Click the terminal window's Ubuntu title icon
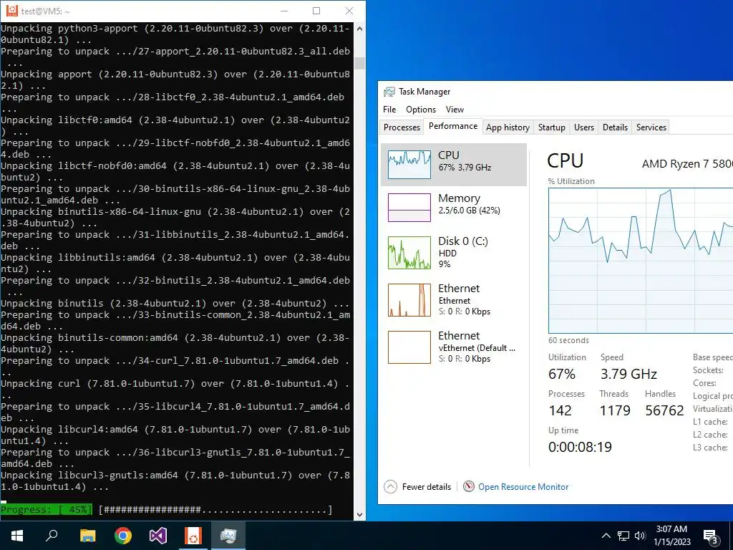The image size is (733, 550). [11, 10]
